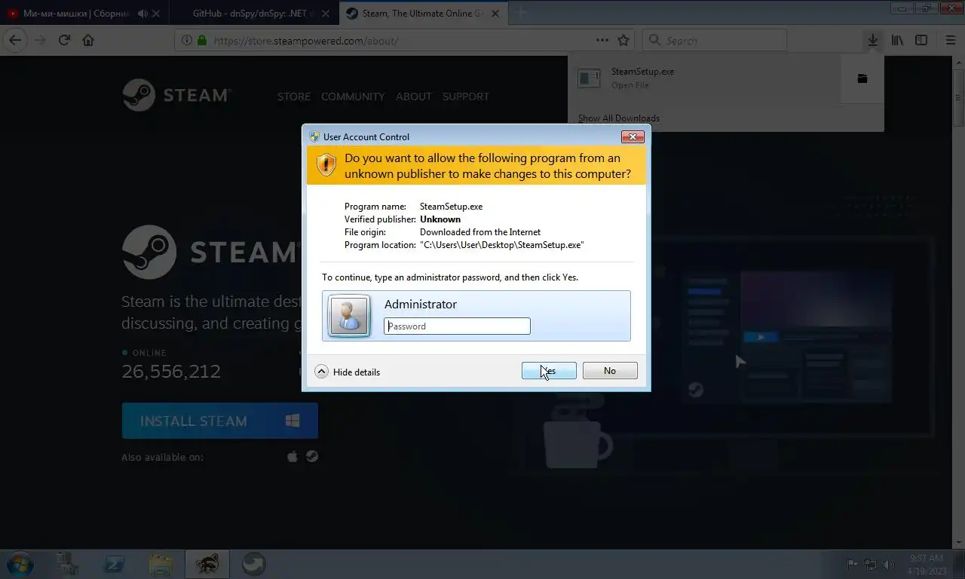Click the taskbar clock showing 9:57 AM
This screenshot has width=965, height=579.
pos(927,564)
